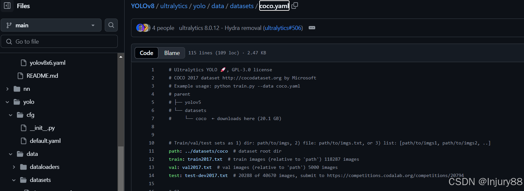Image resolution: width=524 pixels, height=191 pixels.
Task: Click the 'test: test-dev2017.txt' code line
Action: click(316, 175)
